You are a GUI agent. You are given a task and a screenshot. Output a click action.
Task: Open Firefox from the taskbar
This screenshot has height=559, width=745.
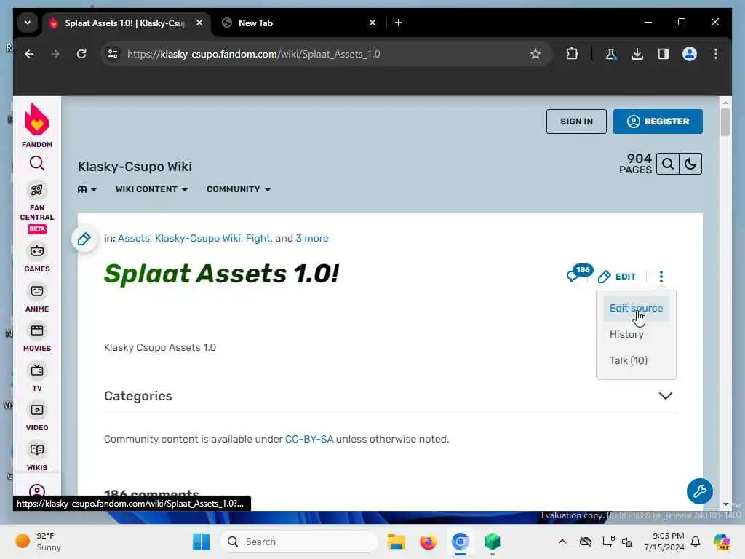[x=428, y=542]
